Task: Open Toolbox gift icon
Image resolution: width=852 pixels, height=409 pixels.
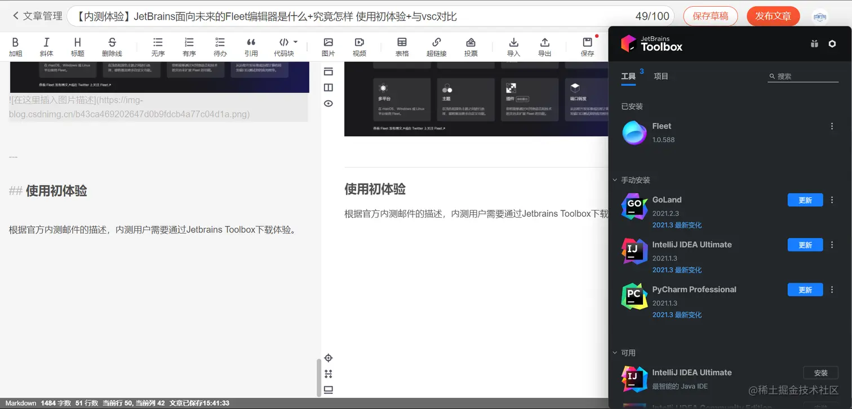Action: [814, 43]
